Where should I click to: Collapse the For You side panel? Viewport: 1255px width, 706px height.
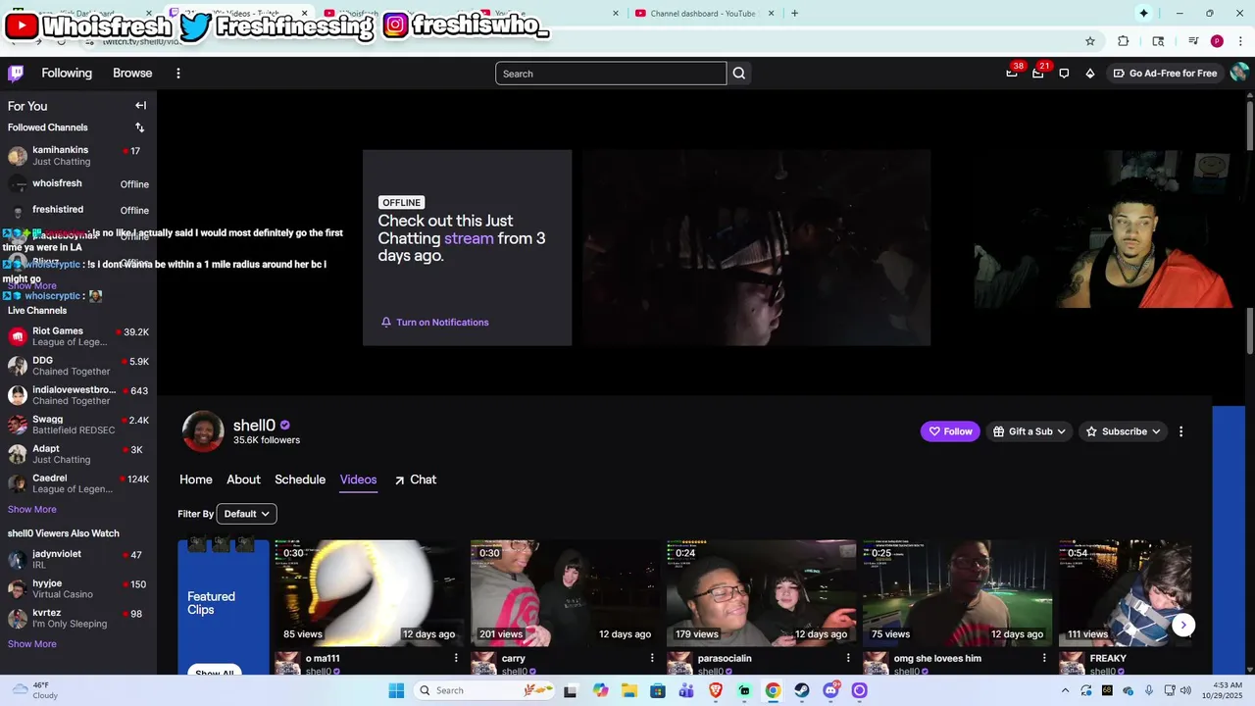pyautogui.click(x=140, y=106)
